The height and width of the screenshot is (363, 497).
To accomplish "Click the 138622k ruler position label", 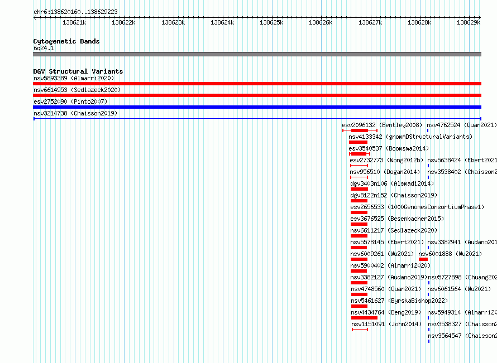I will click(x=123, y=22).
